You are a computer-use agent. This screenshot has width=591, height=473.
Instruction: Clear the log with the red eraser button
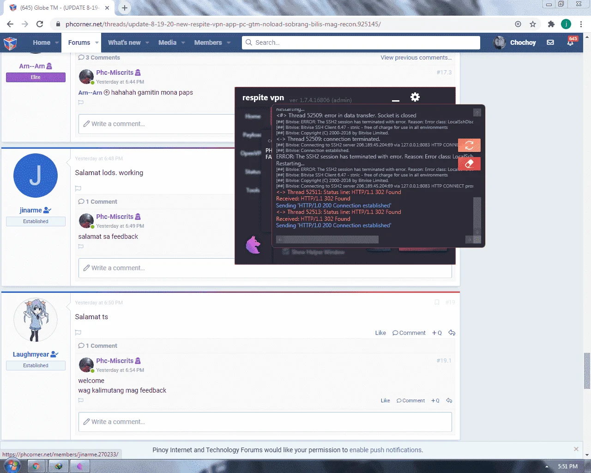(x=469, y=164)
